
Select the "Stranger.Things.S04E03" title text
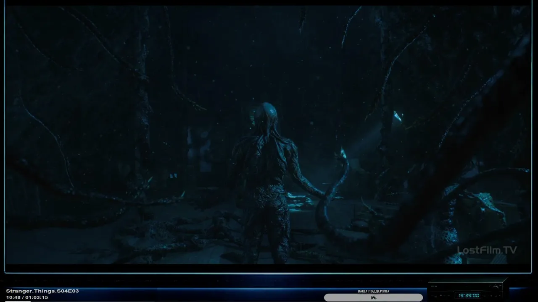42,291
